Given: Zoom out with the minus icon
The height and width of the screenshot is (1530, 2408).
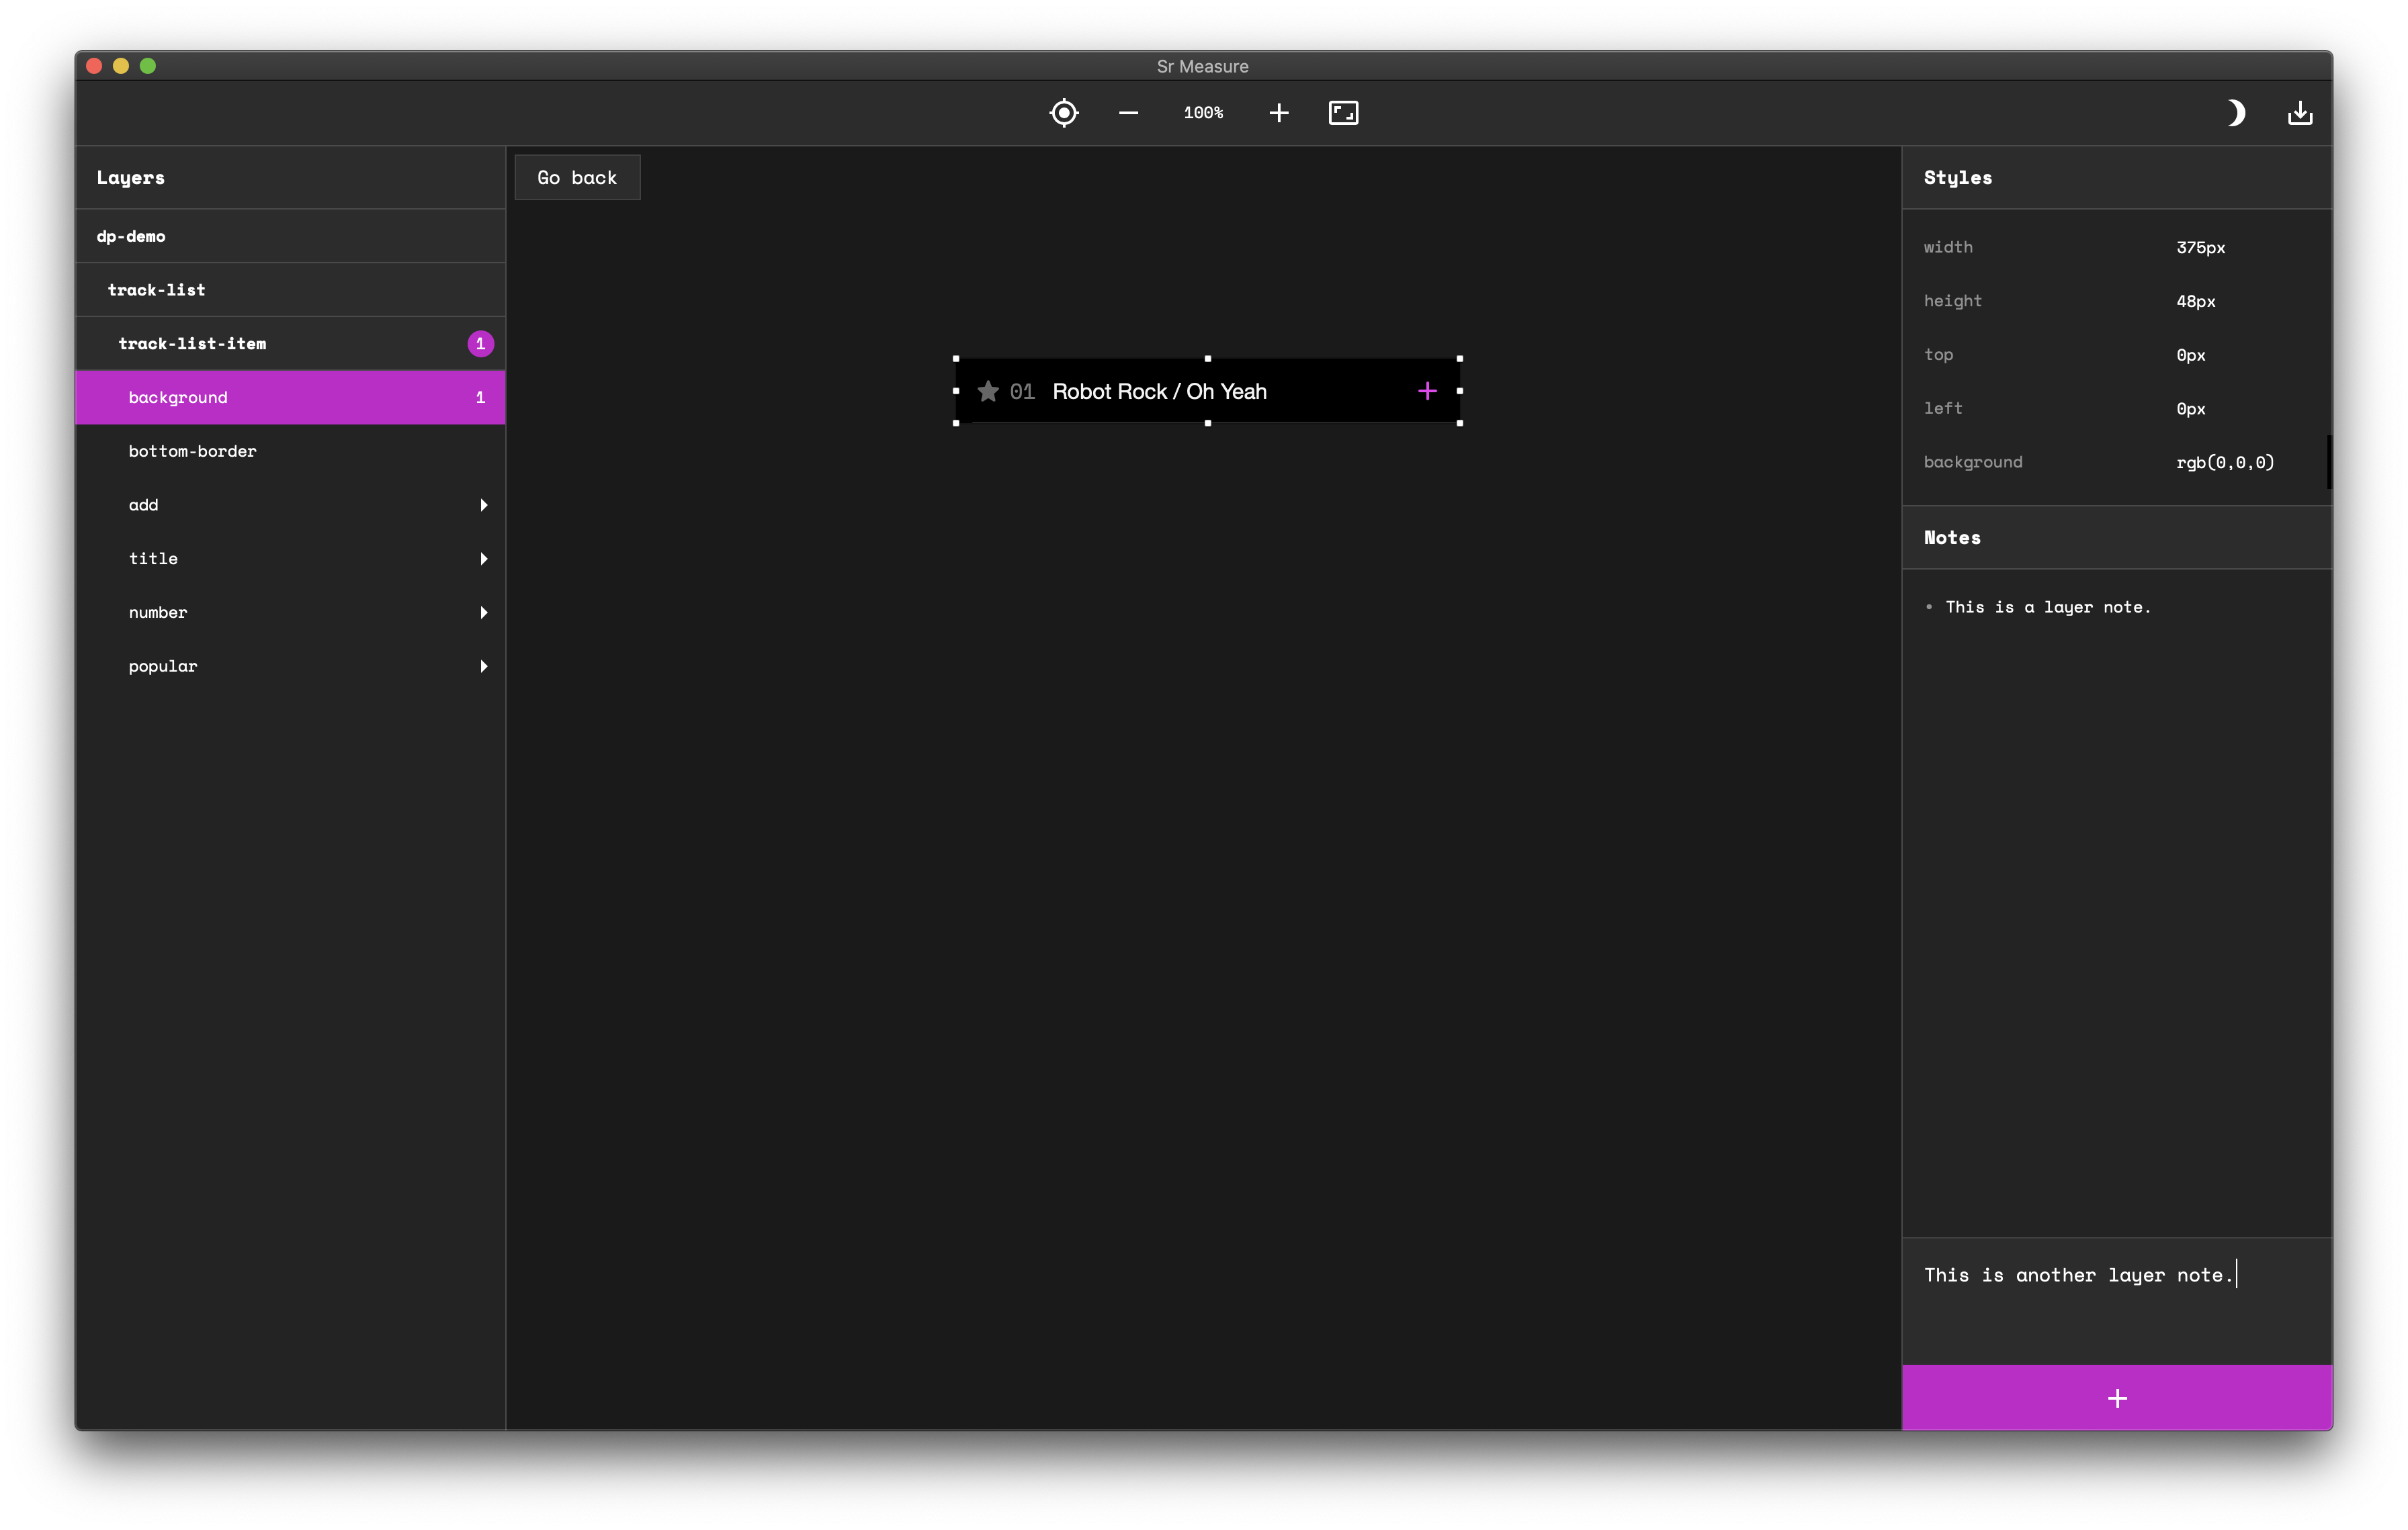Looking at the screenshot, I should 1128,113.
